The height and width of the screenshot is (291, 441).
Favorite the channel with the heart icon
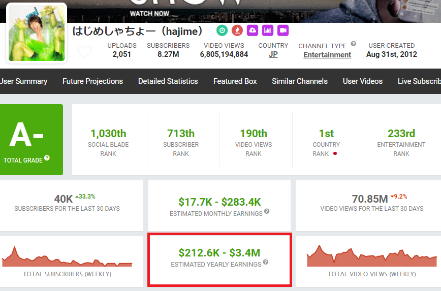point(84,52)
